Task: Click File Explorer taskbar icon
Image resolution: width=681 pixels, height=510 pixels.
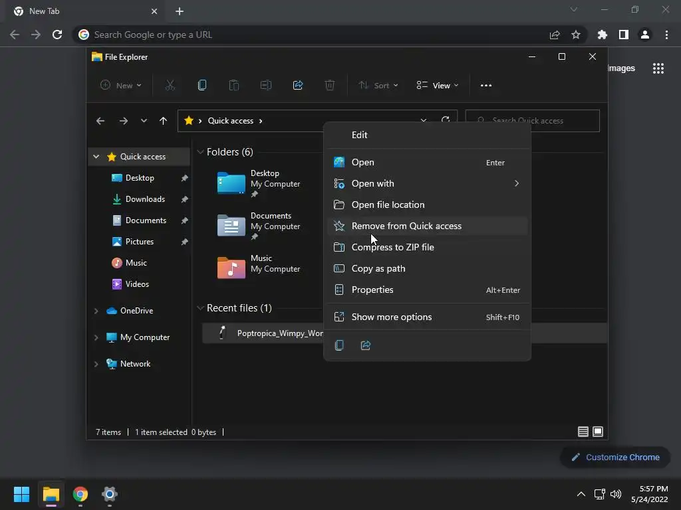Action: pyautogui.click(x=51, y=494)
